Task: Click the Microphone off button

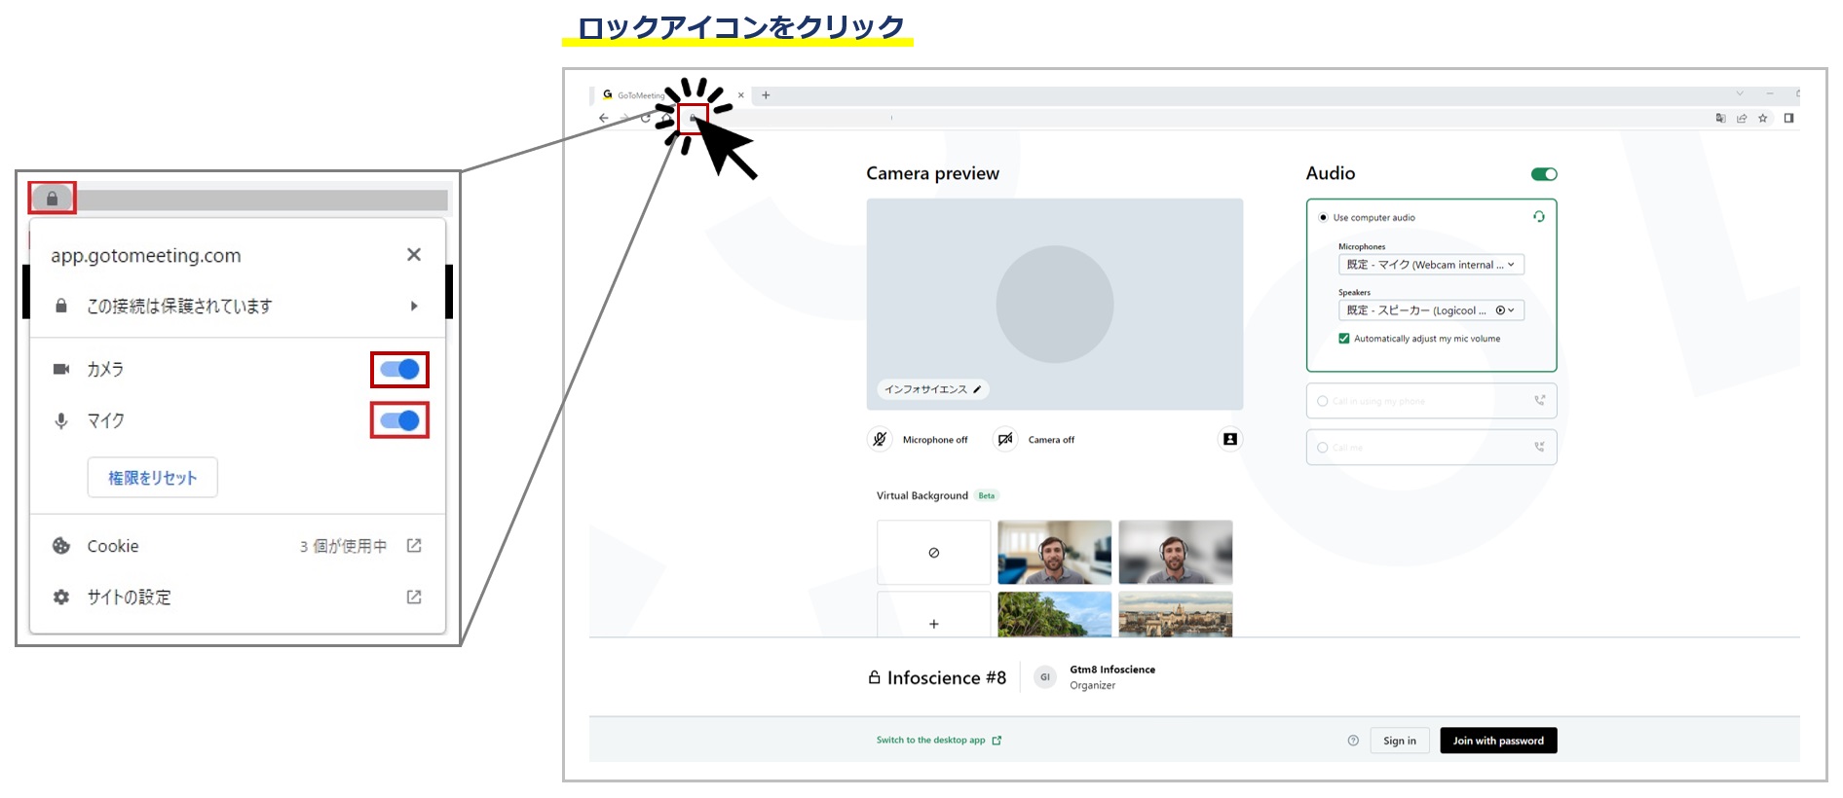Action: (880, 439)
